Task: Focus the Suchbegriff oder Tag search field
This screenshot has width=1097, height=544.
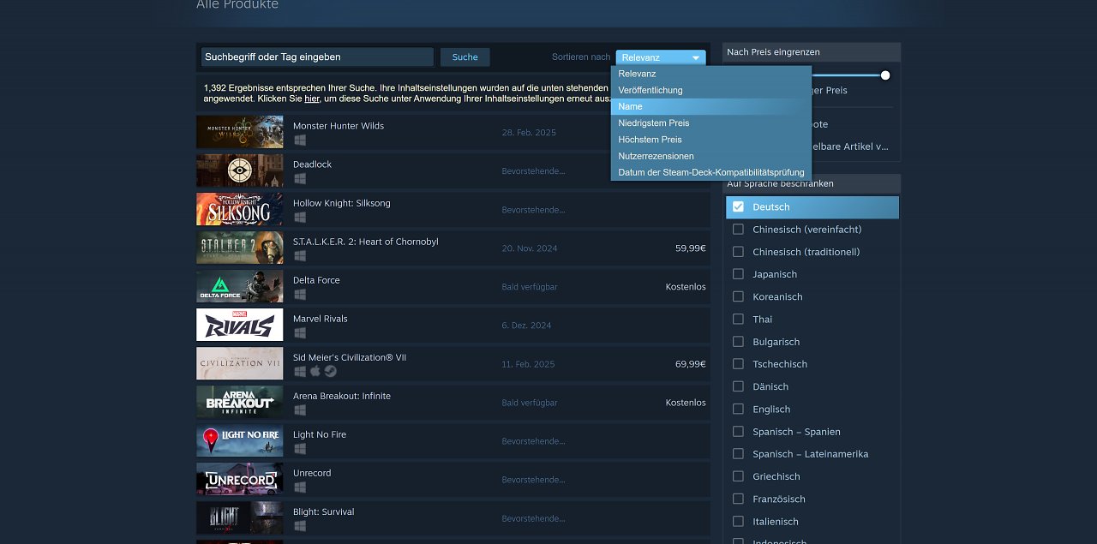Action: (317, 57)
